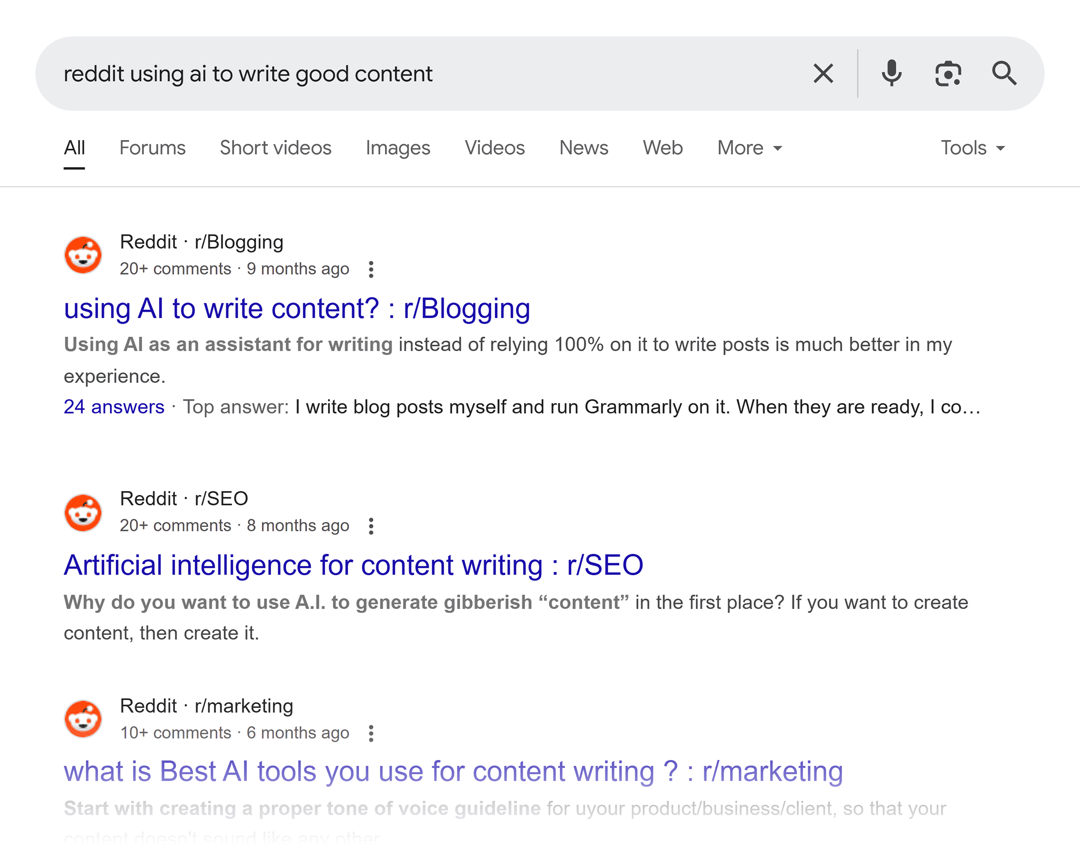Open 'Artificial intelligence for content writing' result
This screenshot has height=848, width=1080.
(x=353, y=564)
